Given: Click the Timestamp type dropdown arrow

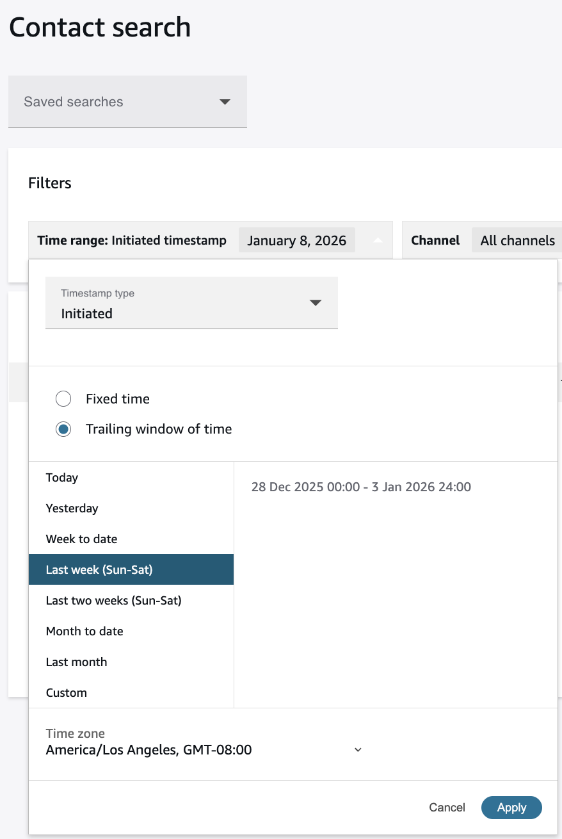Looking at the screenshot, I should click(315, 303).
